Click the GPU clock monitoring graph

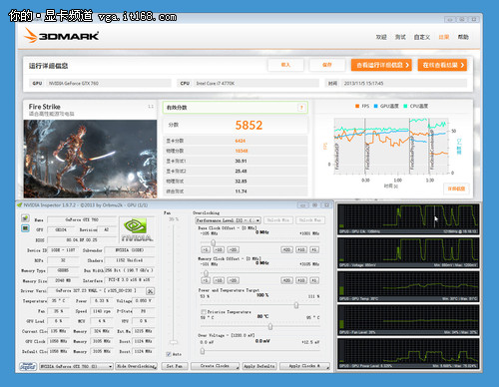coord(408,219)
